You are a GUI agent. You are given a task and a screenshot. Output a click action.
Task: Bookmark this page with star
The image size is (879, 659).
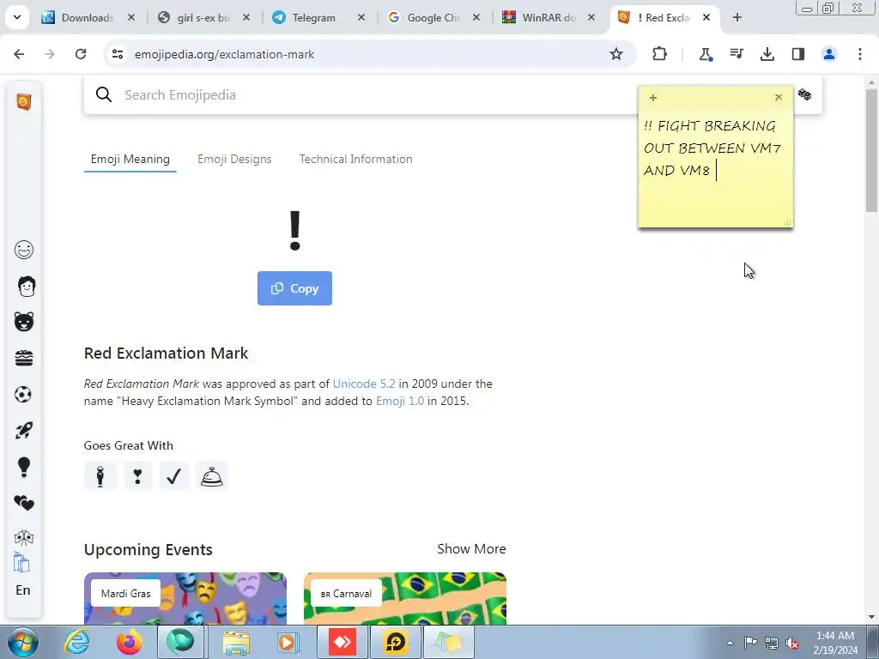[x=616, y=54]
